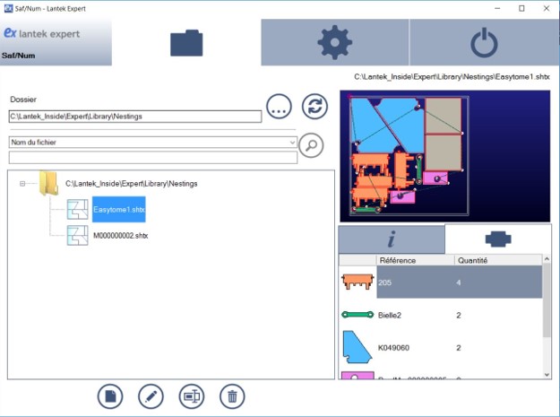The height and width of the screenshot is (417, 560).
Task: Open the information 'i' tab
Action: pyautogui.click(x=392, y=239)
